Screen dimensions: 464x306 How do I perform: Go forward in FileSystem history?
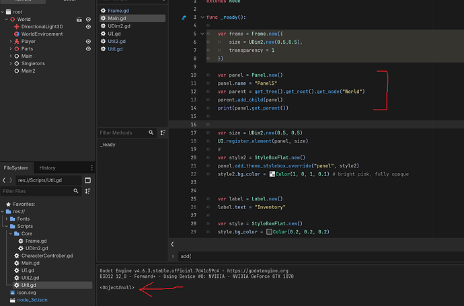click(x=11, y=180)
